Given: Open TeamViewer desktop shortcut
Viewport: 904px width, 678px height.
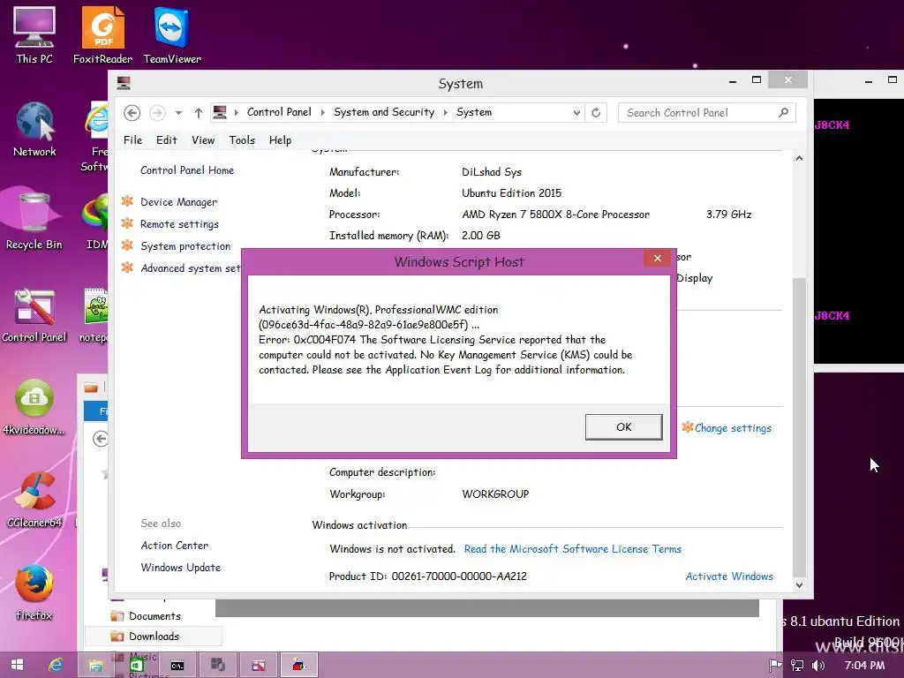Looking at the screenshot, I should [x=172, y=35].
